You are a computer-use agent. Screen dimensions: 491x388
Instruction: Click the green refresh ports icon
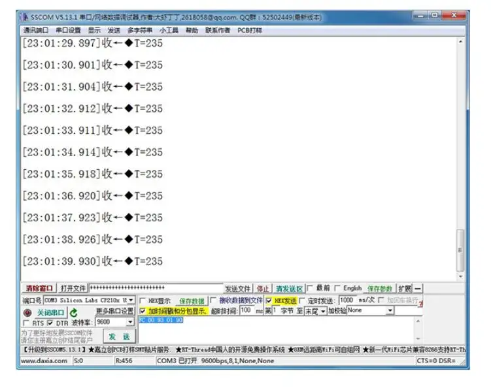(74, 312)
